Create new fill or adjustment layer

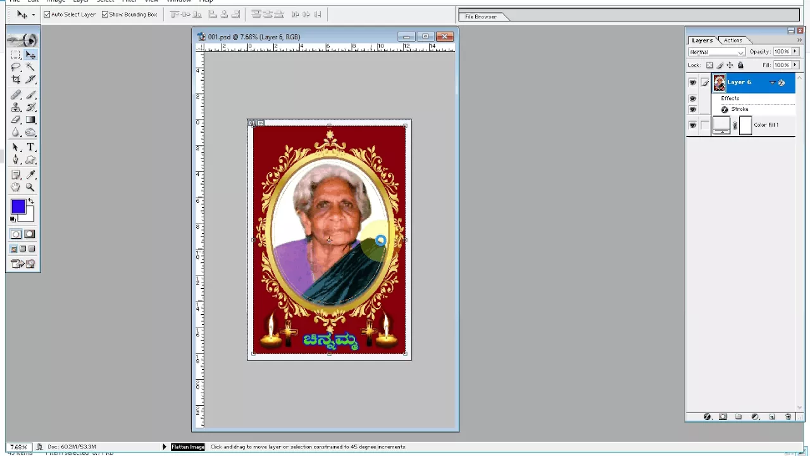pyautogui.click(x=756, y=417)
